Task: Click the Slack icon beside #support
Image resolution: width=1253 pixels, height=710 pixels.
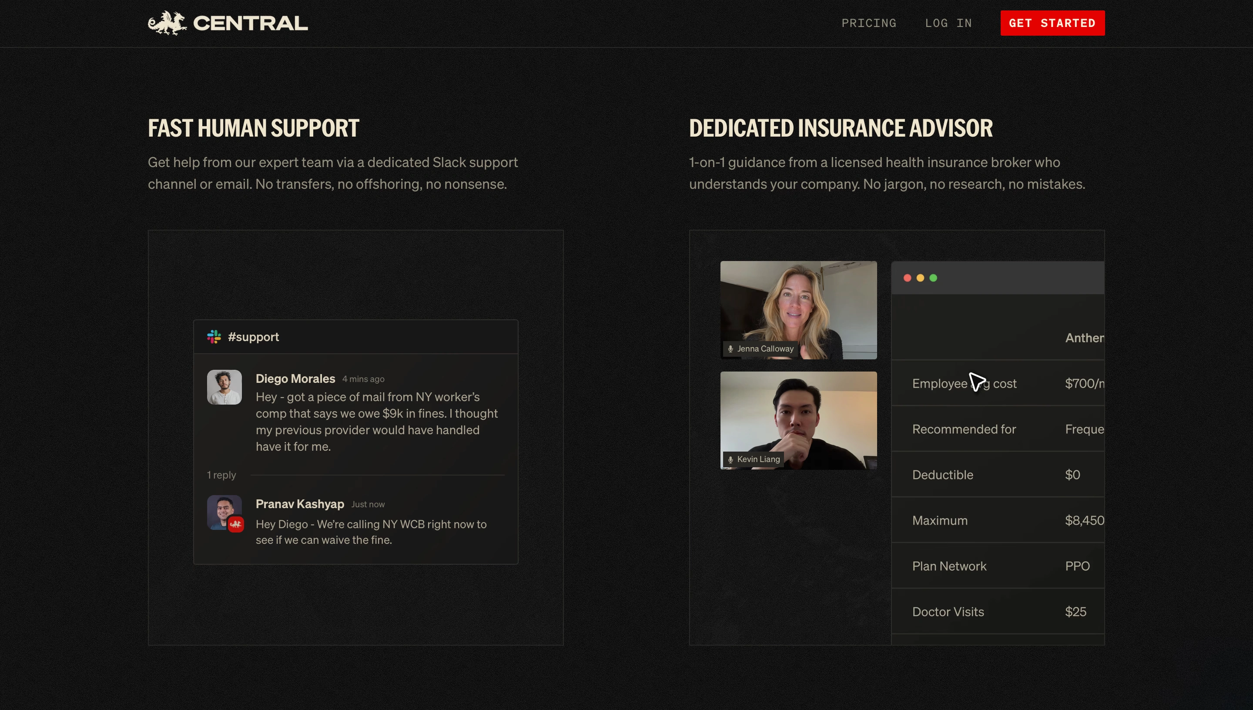Action: 214,336
